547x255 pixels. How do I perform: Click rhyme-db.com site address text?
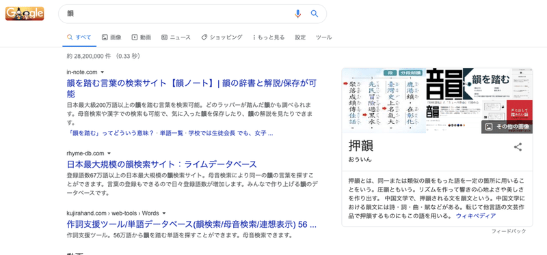tap(85, 153)
